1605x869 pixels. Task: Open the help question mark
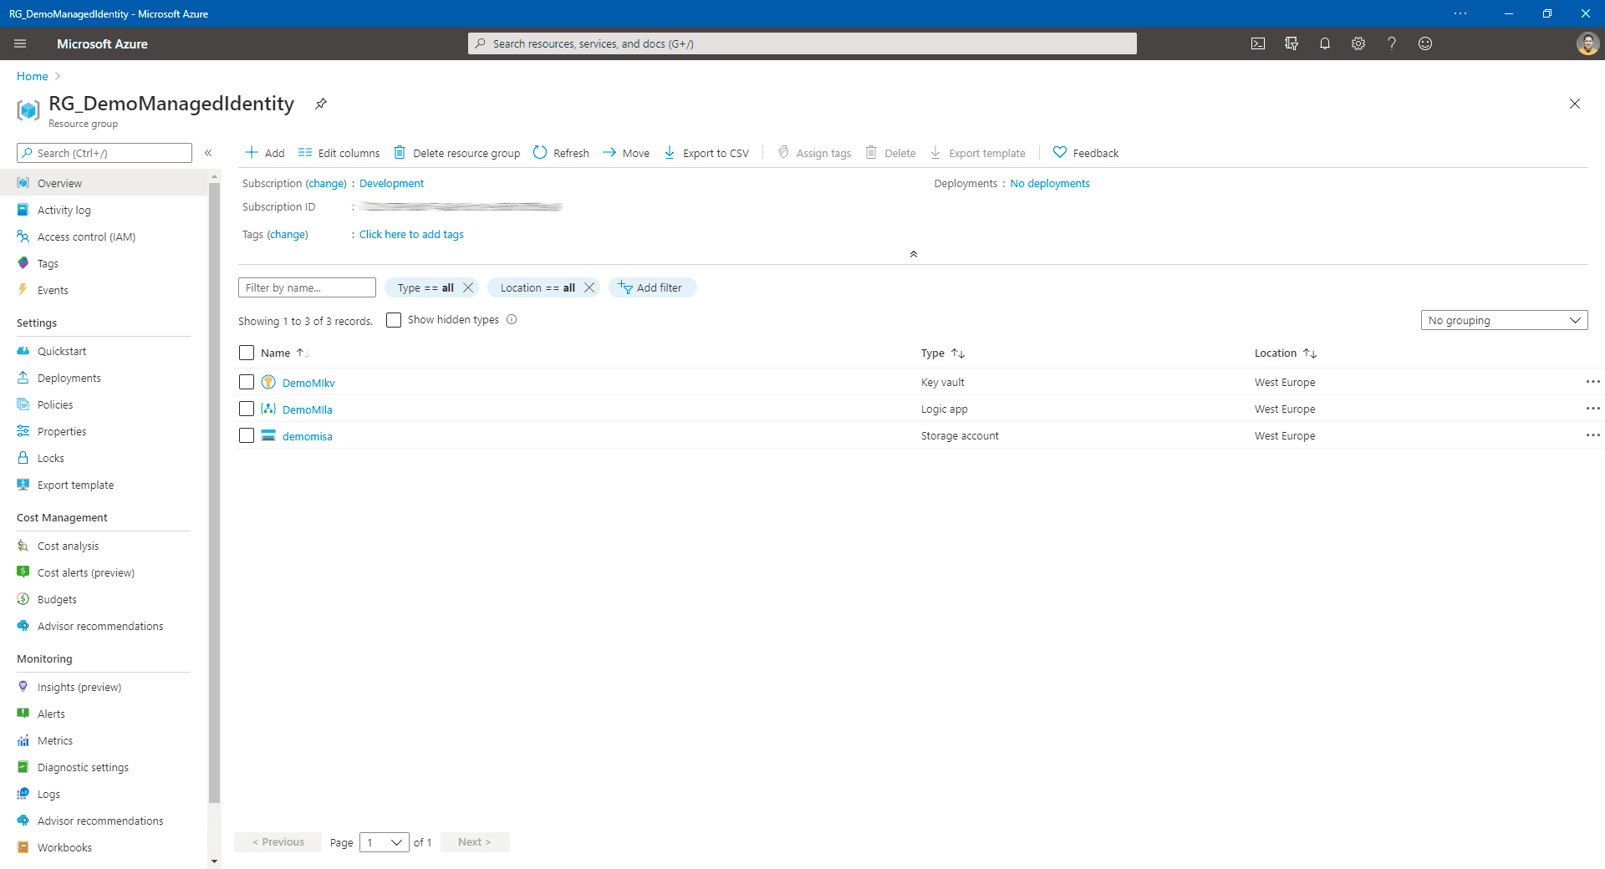coord(1392,43)
